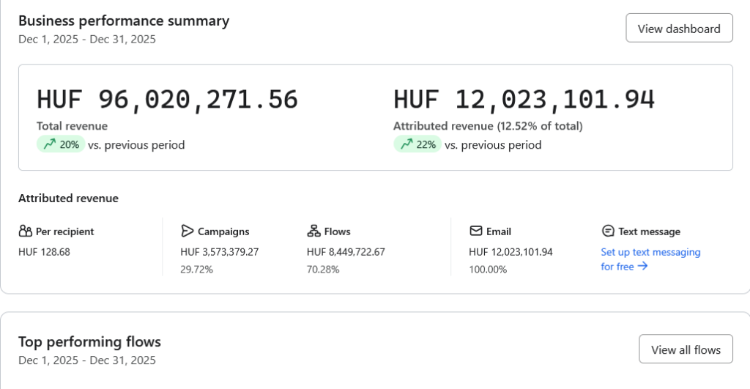
Task: Click Set up text messaging link
Action: coord(650,252)
